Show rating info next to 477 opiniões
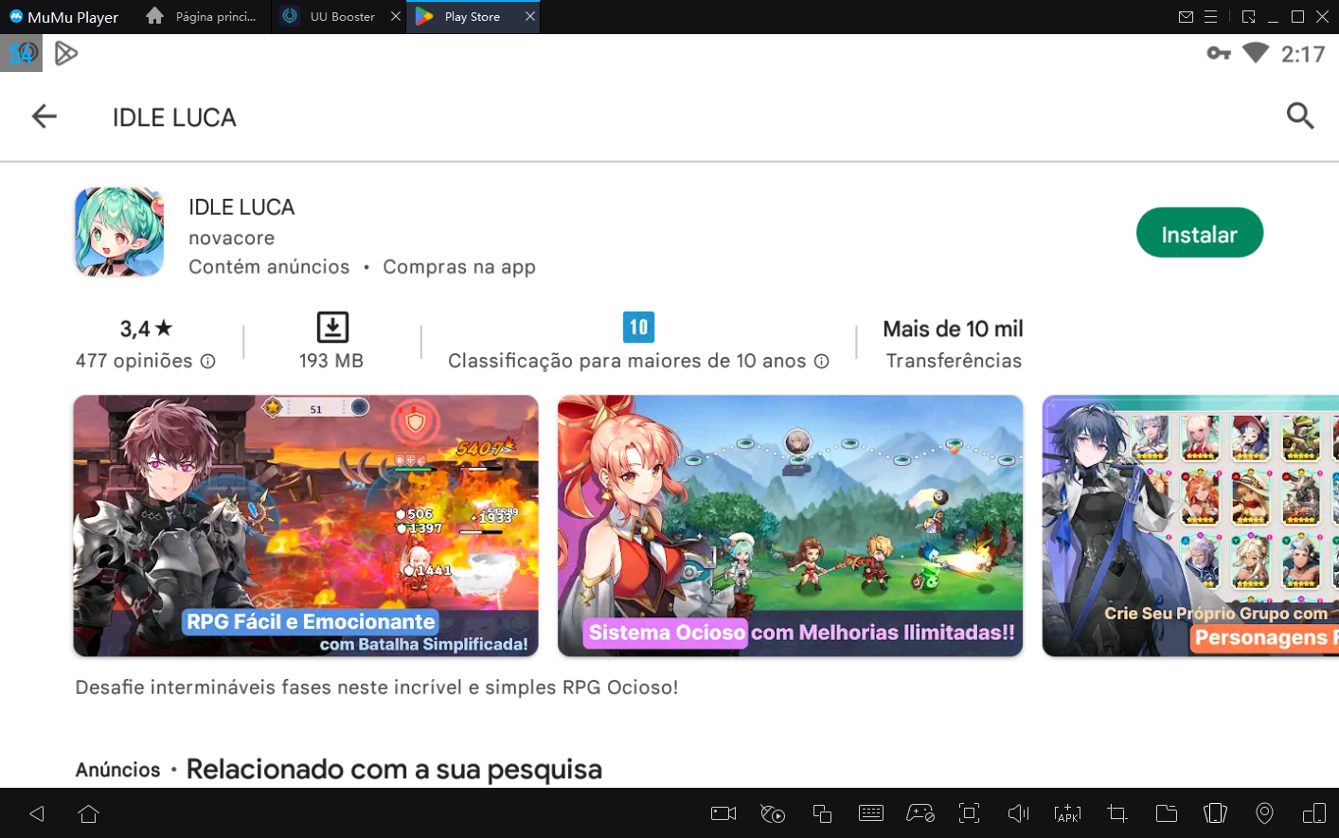This screenshot has height=838, width=1339. click(x=208, y=361)
